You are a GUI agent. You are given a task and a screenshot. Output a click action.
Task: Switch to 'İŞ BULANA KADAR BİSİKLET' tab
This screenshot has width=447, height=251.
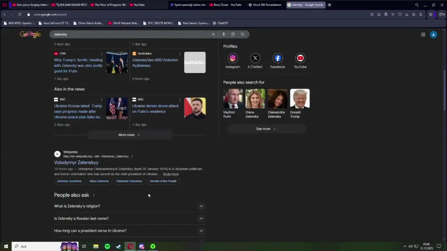[69, 5]
